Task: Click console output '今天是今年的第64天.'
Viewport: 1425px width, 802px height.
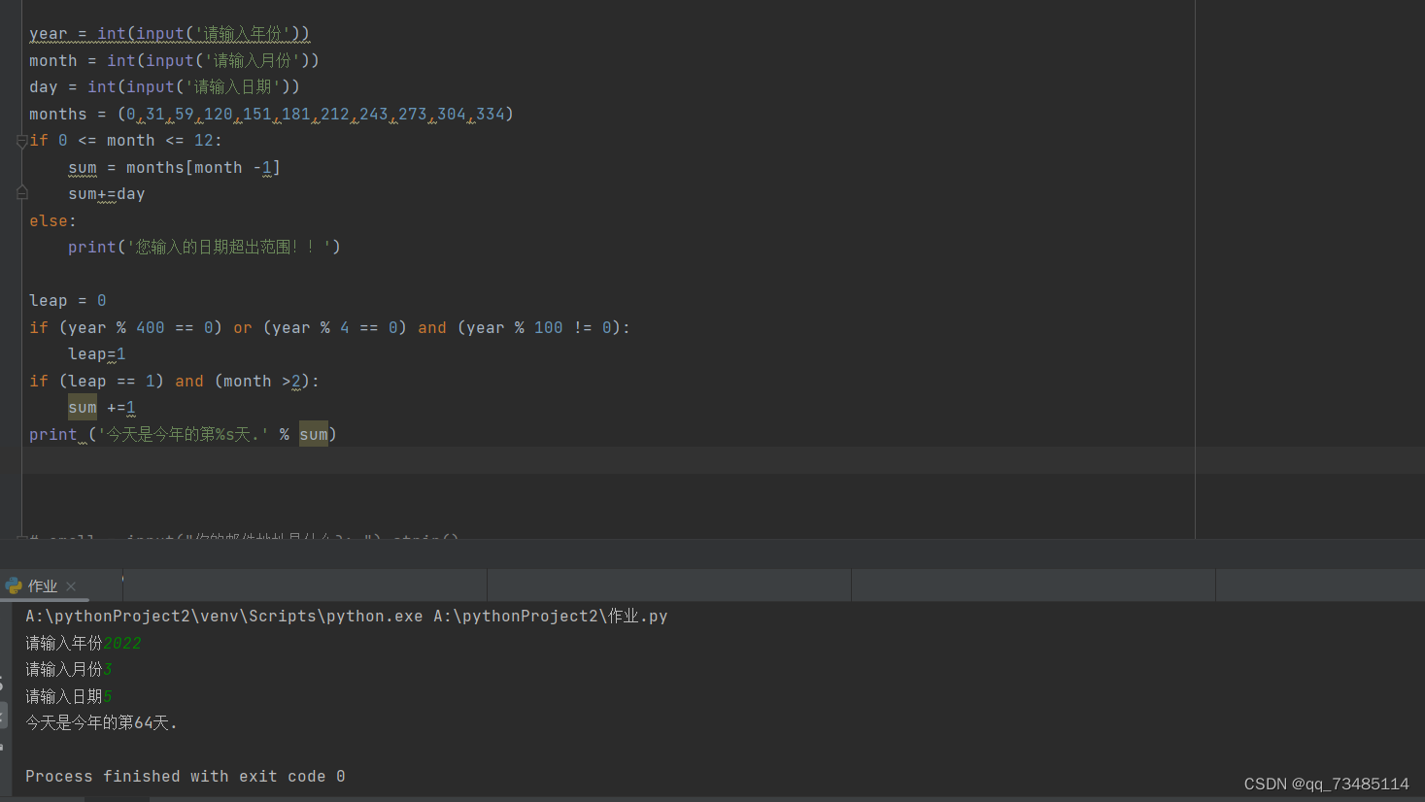Action: (101, 723)
